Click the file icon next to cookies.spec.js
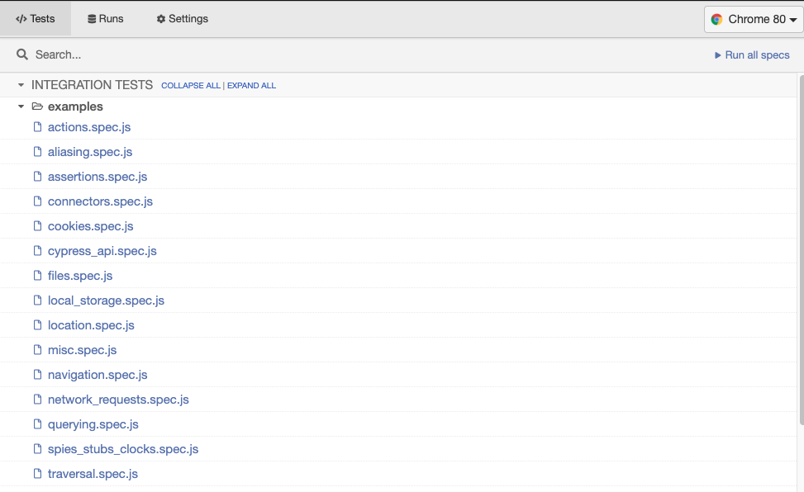Viewport: 804px width, 492px height. click(37, 226)
